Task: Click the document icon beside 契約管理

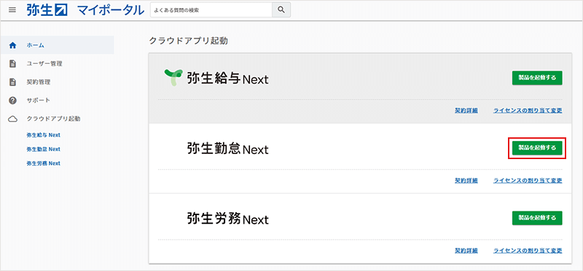Action: point(12,82)
